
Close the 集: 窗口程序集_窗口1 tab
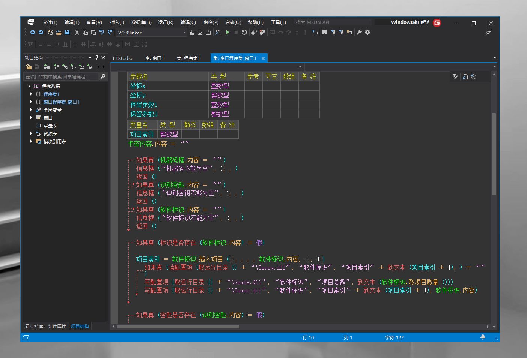click(263, 58)
